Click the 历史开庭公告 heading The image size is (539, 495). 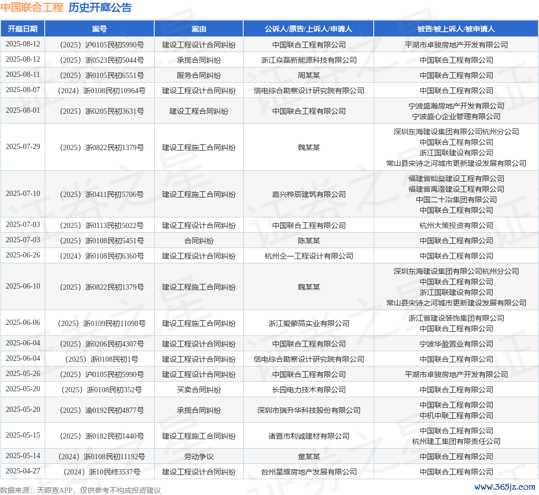click(x=100, y=8)
